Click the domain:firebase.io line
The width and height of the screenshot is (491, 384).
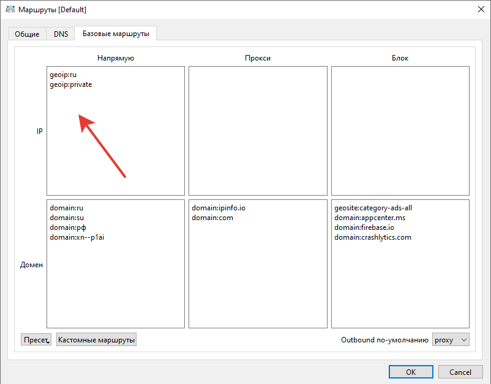coord(364,227)
